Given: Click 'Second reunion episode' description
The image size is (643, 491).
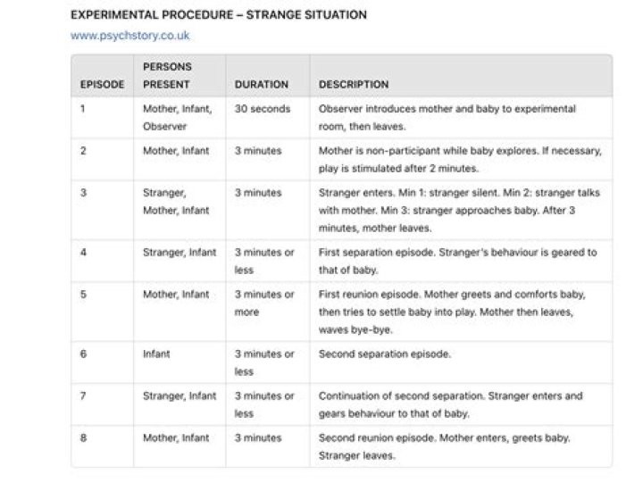Looking at the screenshot, I should [444, 446].
